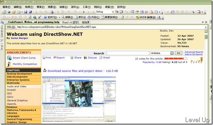Click into the article Search text box
The image size is (213, 125).
pyautogui.click(x=128, y=53)
